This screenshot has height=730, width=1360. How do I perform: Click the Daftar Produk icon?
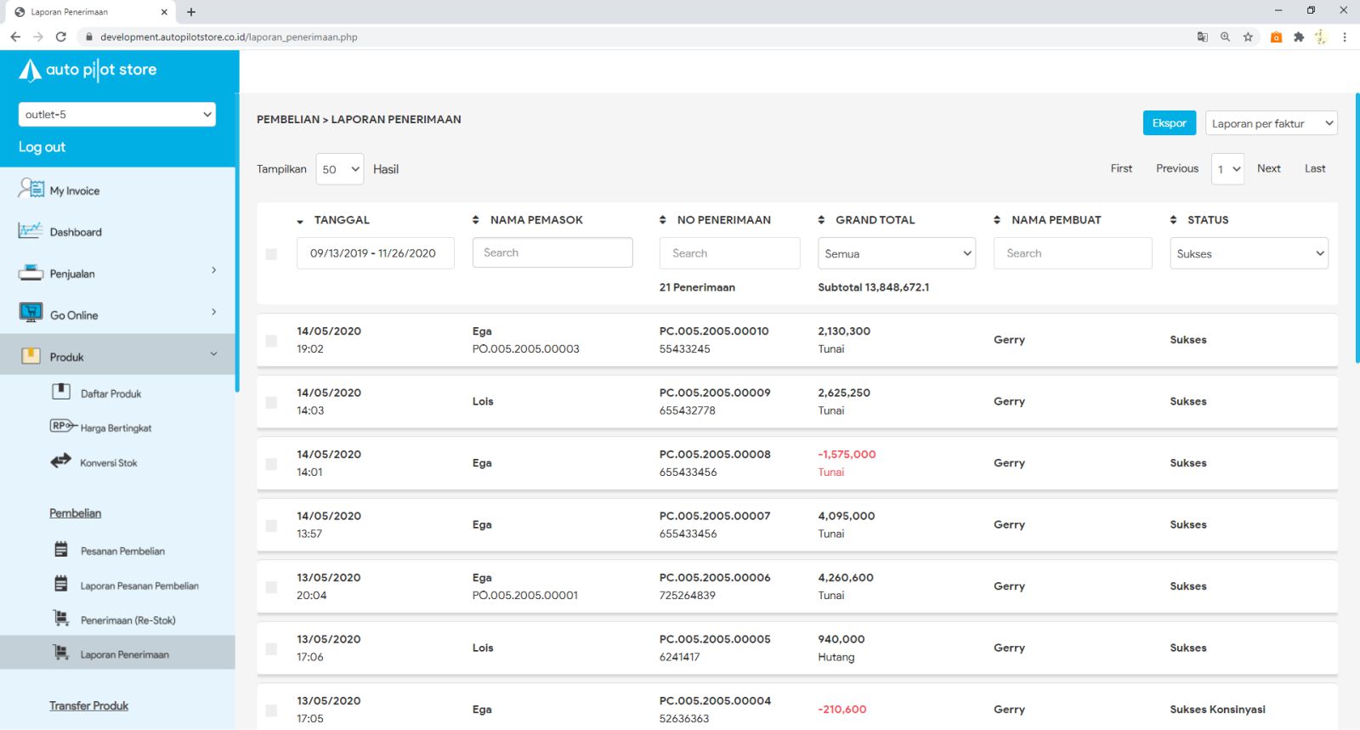click(61, 392)
